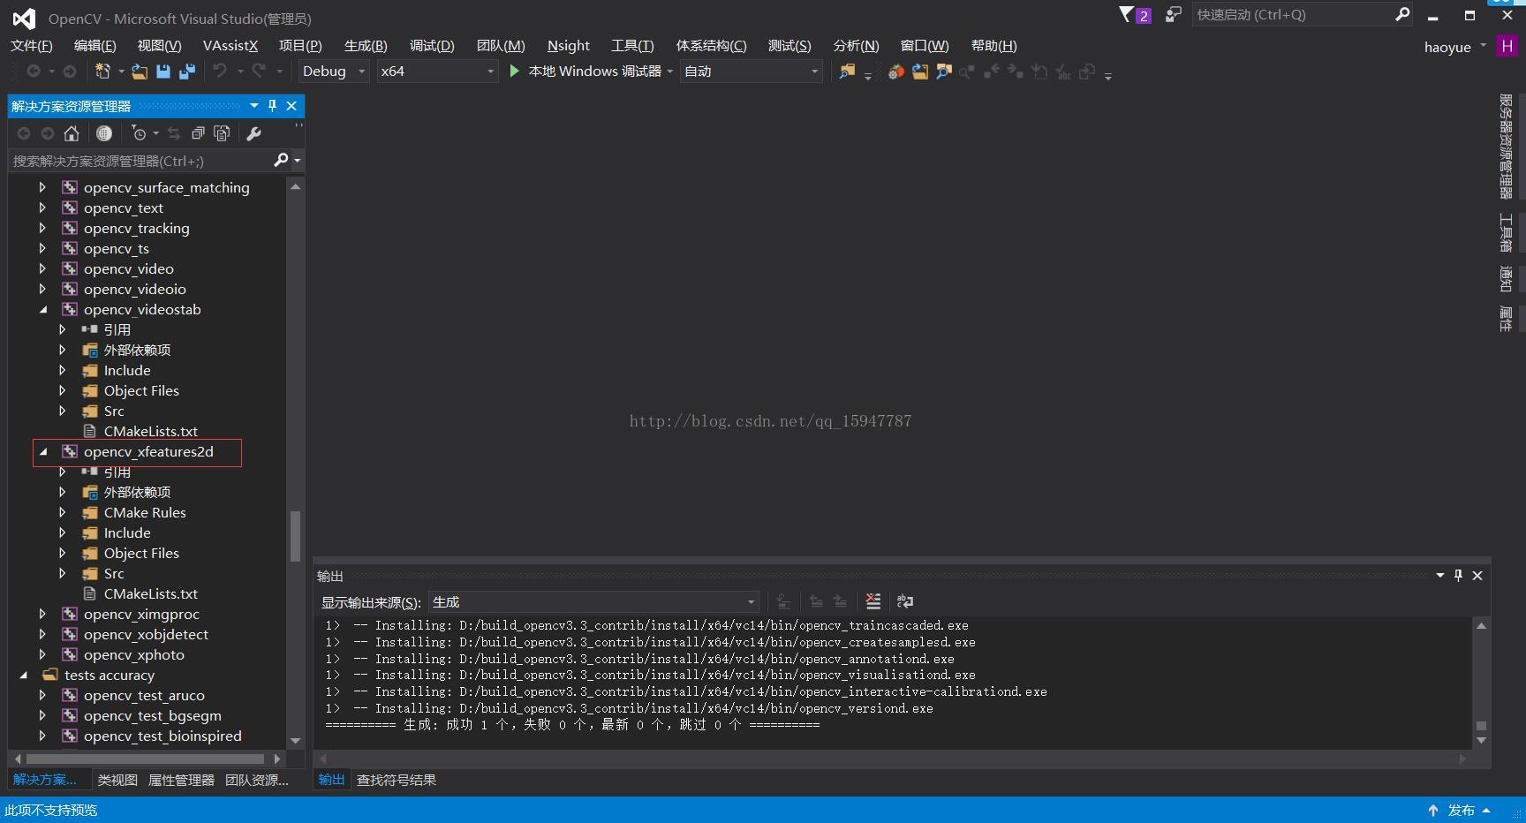
Task: Clear all output with the red X icon
Action: pyautogui.click(x=873, y=601)
